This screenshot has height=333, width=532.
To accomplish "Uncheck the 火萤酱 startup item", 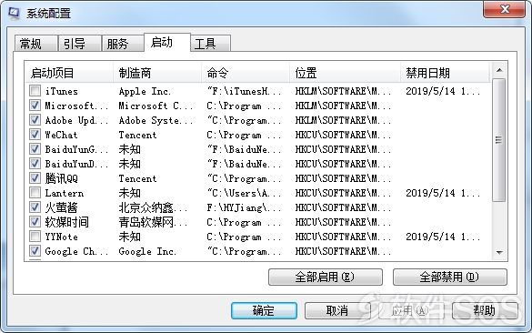I will pos(35,207).
